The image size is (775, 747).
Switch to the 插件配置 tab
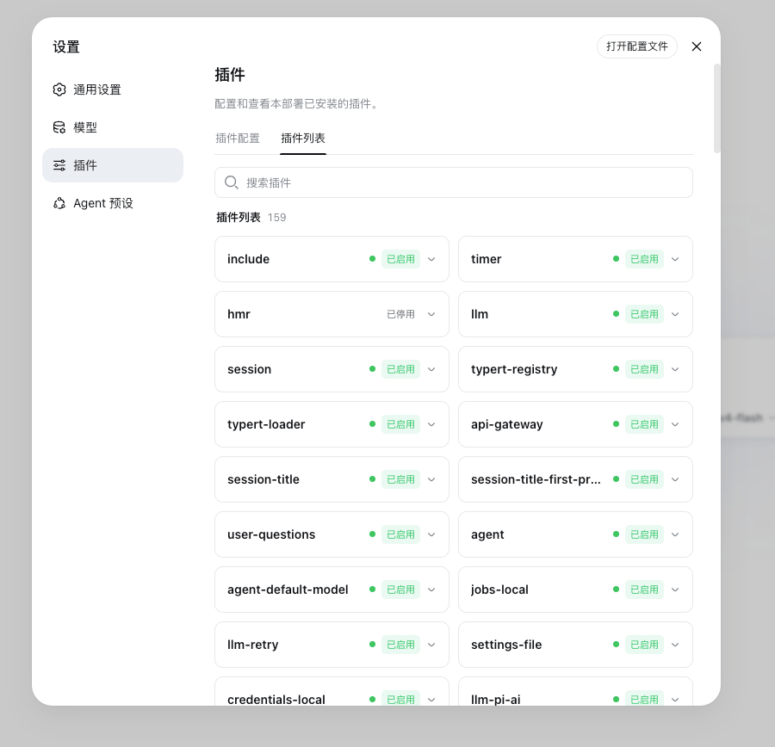point(238,139)
